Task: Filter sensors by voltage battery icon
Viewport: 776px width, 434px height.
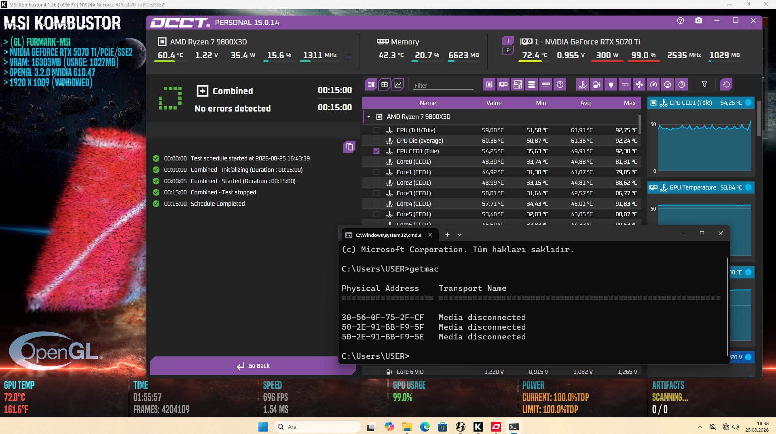Action: pyautogui.click(x=597, y=84)
